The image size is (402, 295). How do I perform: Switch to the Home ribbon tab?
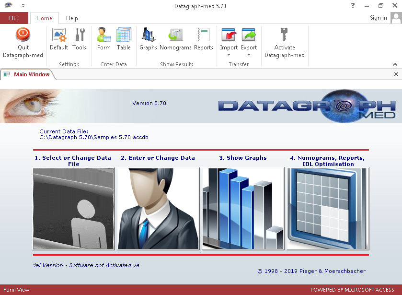click(44, 18)
